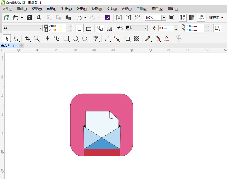
Task: Open the zoom level 100% dropdown
Action: point(164,18)
